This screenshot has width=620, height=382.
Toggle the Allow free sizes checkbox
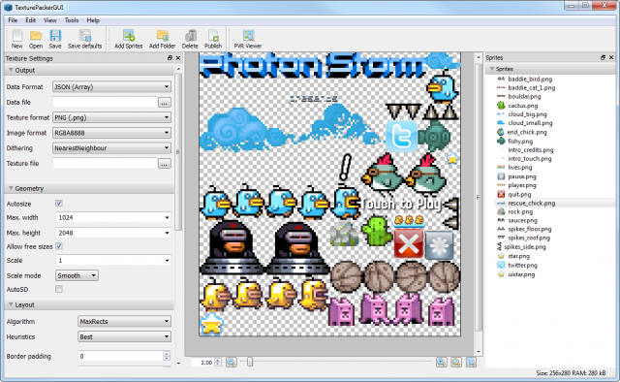pyautogui.click(x=59, y=246)
